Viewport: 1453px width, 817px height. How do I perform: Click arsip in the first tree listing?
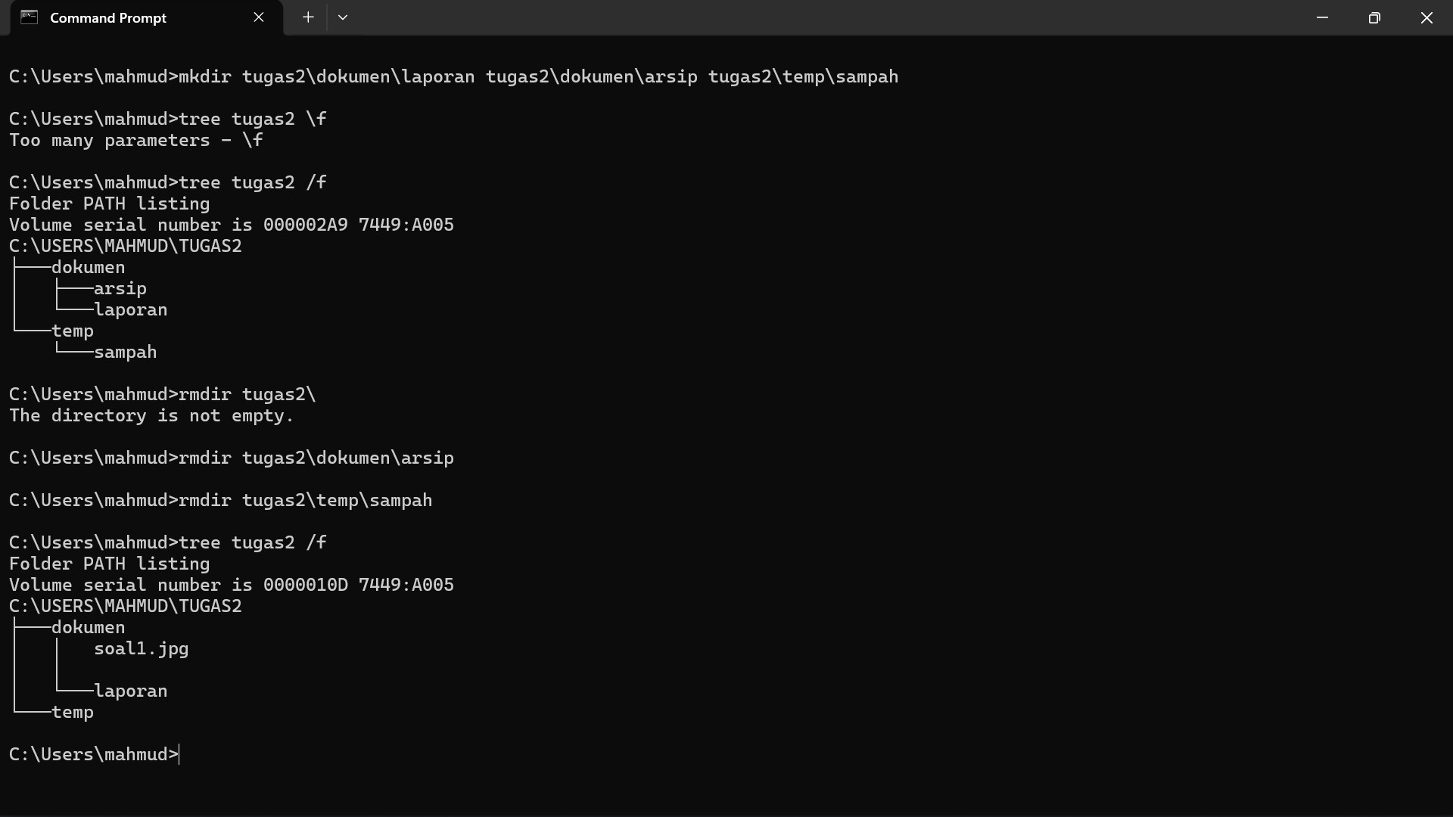120,289
